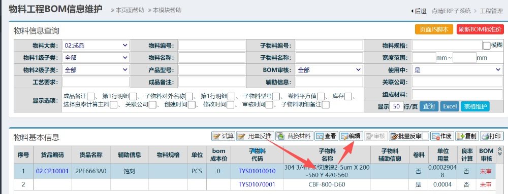
Task: Enable the 卷料平方值 display checkbox
Action: 321,96
